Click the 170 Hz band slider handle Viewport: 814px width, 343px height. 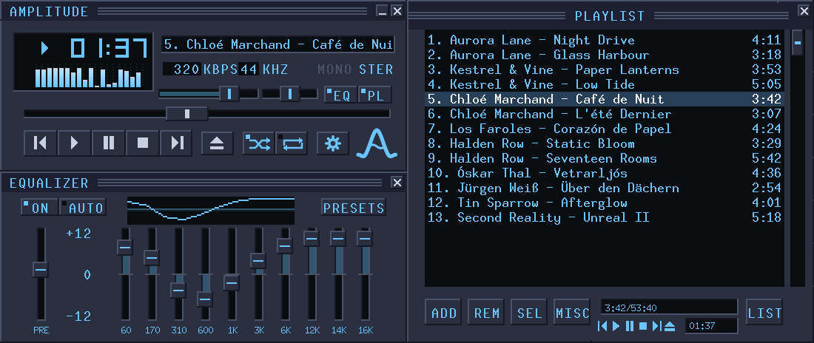[151, 257]
